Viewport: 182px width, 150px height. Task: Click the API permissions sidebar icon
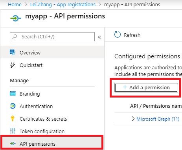coord(13,144)
